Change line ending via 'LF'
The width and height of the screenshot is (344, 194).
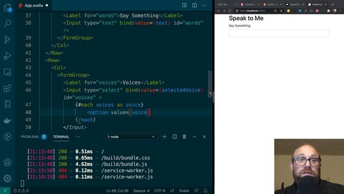172,190
